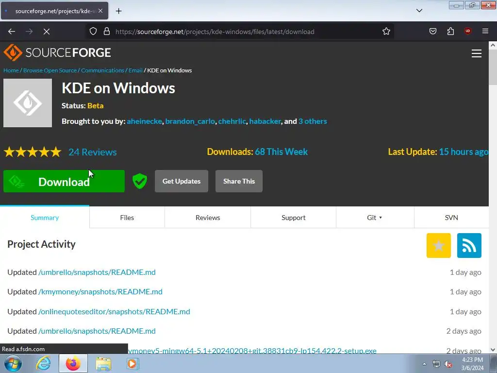Click the green Download button
497x373 pixels.
click(64, 181)
